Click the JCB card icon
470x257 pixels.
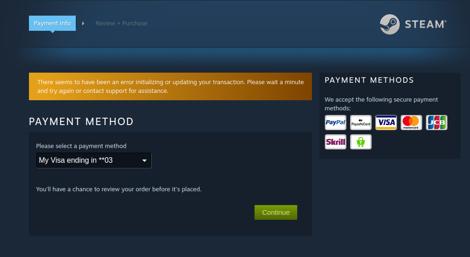(436, 122)
